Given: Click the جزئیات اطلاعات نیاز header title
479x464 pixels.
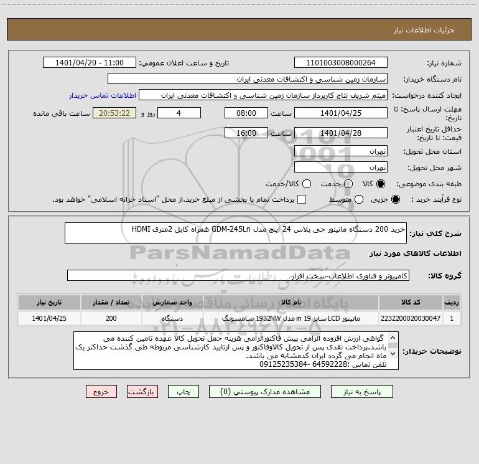Looking at the screenshot, I should [424, 30].
